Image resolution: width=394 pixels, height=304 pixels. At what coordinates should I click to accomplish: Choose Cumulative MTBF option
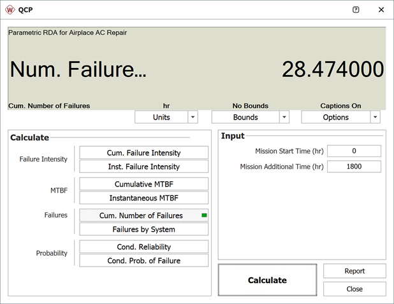143,184
